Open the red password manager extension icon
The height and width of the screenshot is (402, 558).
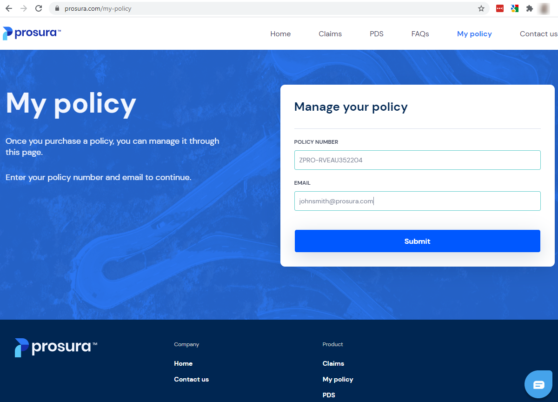tap(500, 8)
